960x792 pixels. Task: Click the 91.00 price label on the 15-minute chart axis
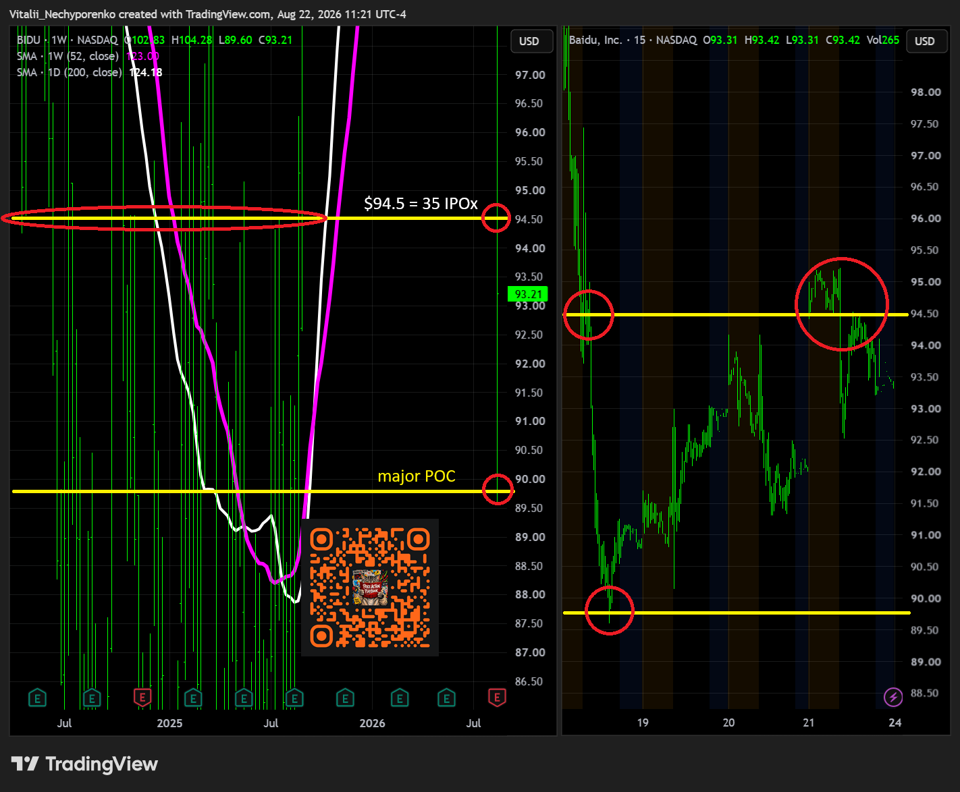coord(926,535)
